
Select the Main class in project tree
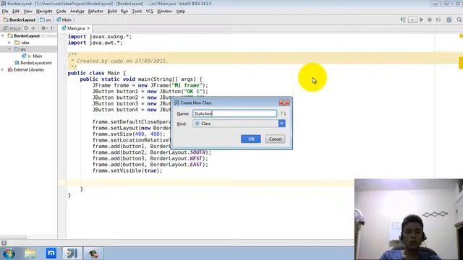tap(32, 56)
